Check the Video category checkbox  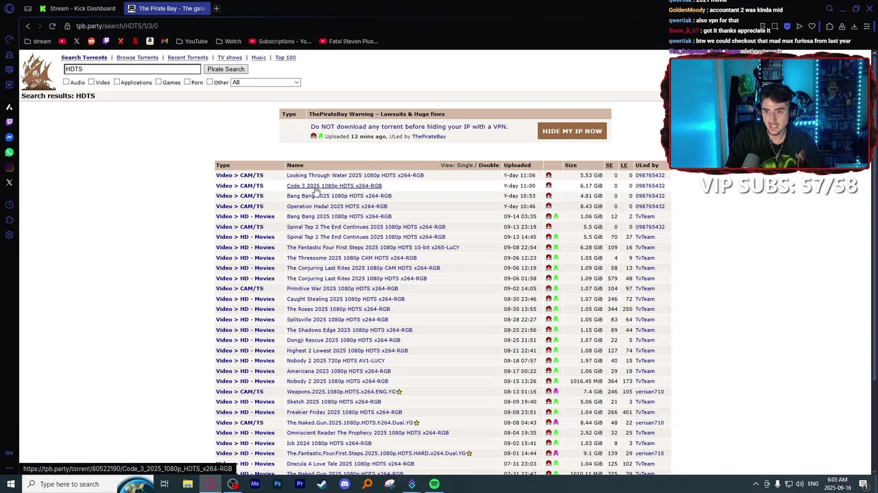pos(91,82)
